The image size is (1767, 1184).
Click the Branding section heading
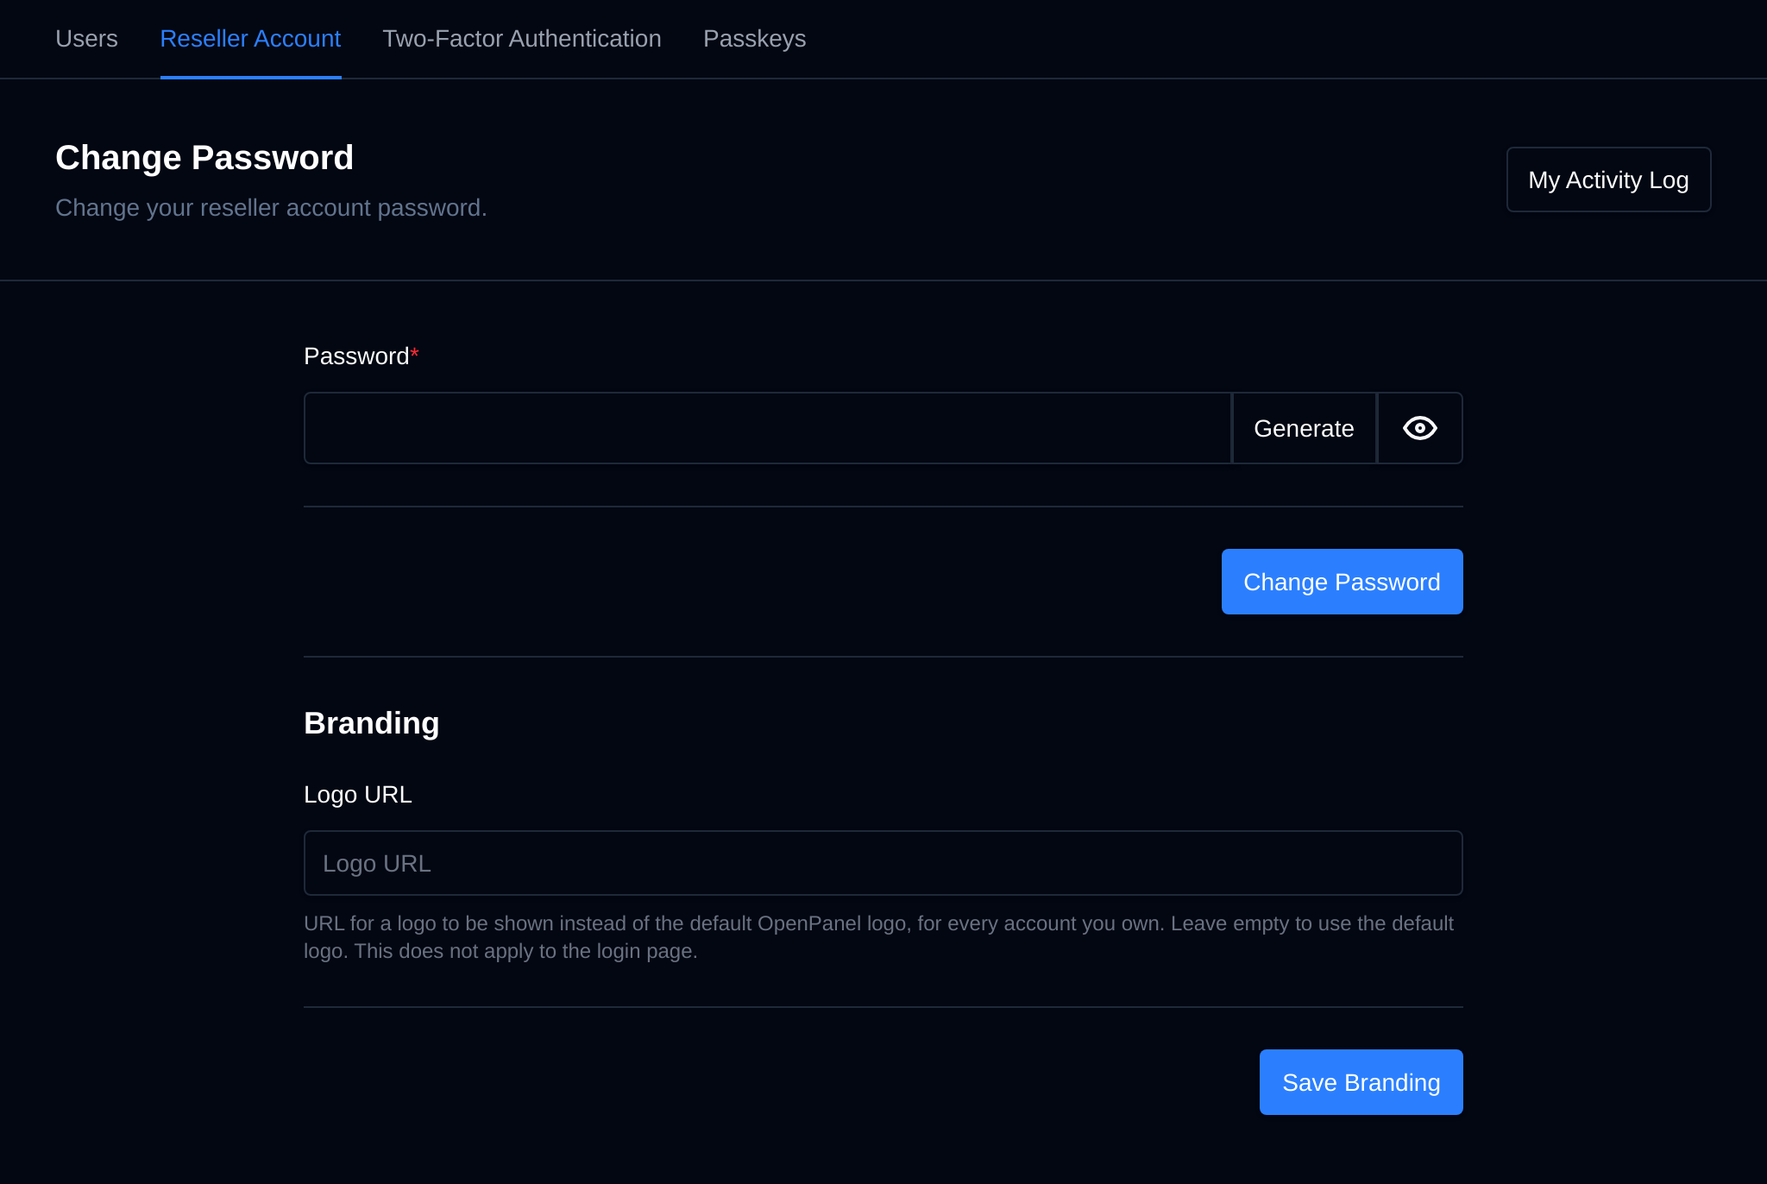pyautogui.click(x=371, y=723)
